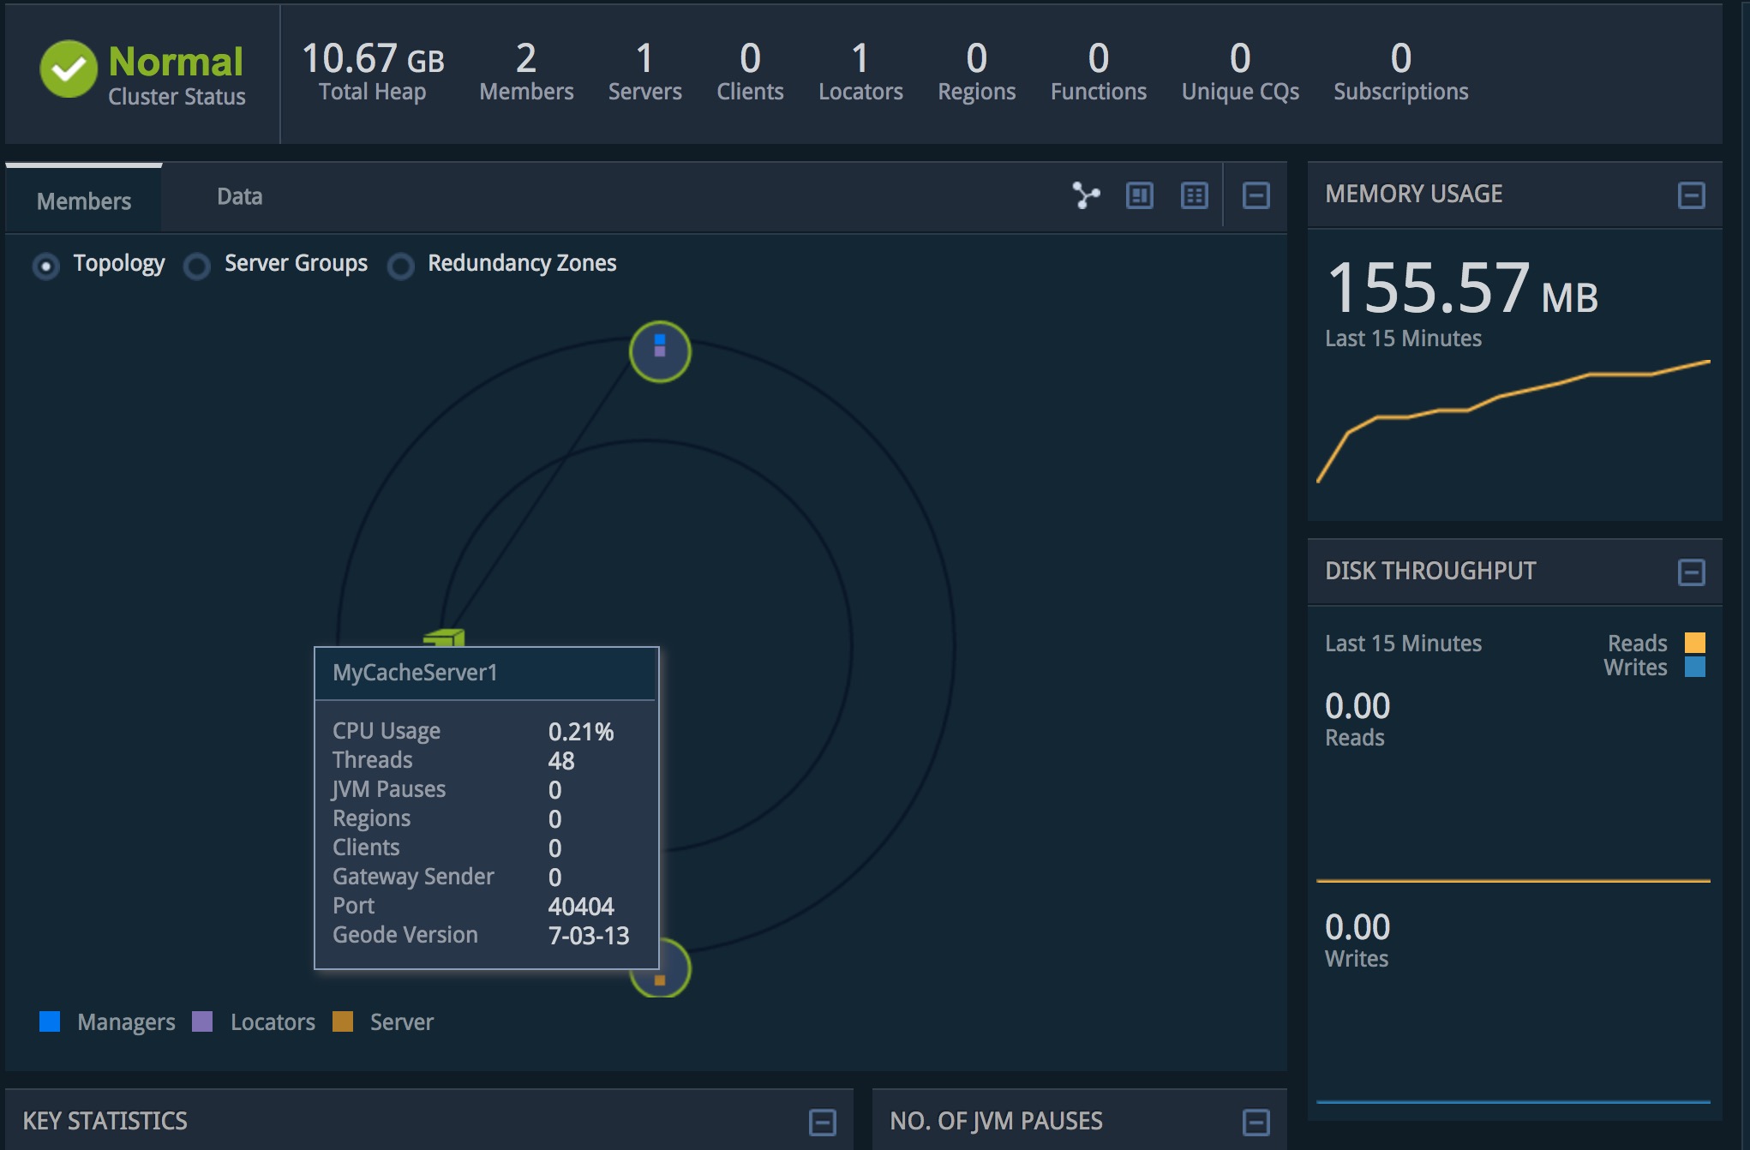Collapse the Memory Usage panel
The width and height of the screenshot is (1750, 1150).
[x=1691, y=195]
